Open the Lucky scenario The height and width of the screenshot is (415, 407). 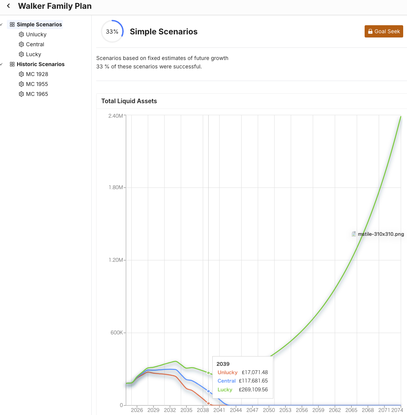coord(34,54)
